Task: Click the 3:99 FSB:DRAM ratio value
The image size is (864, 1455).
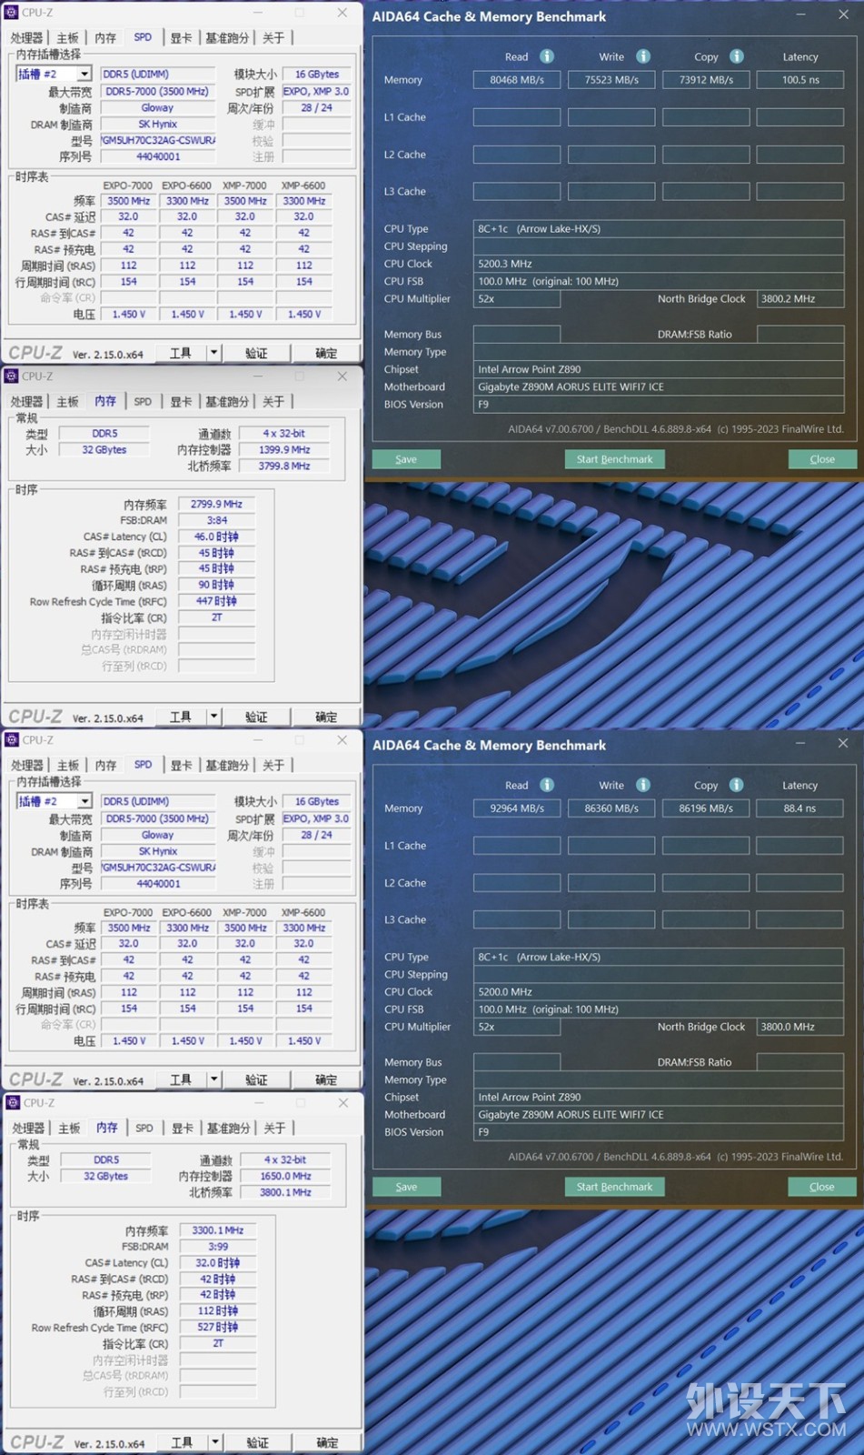Action: 218,1246
